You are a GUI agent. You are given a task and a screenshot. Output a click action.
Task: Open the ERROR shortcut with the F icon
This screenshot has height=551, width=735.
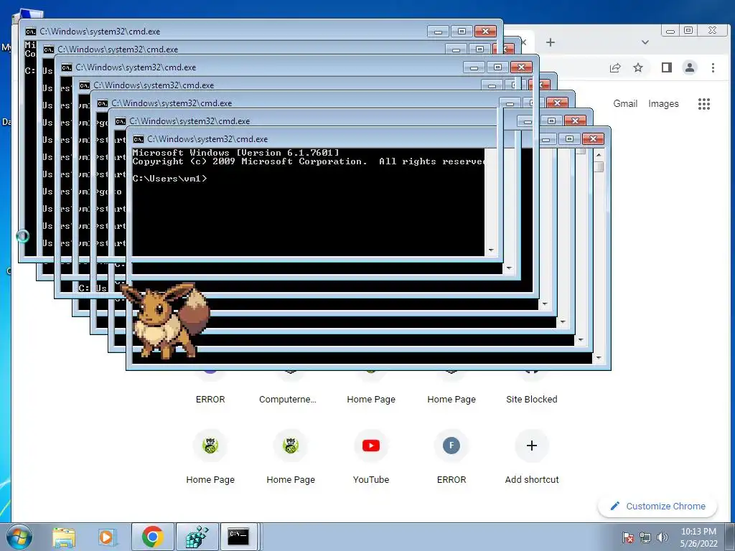click(451, 445)
